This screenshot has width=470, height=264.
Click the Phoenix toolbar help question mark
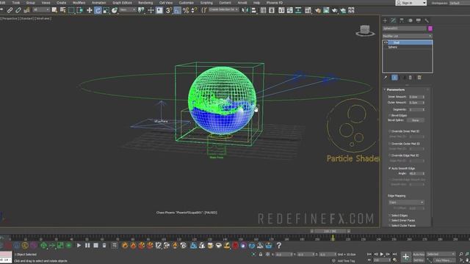(x=279, y=246)
